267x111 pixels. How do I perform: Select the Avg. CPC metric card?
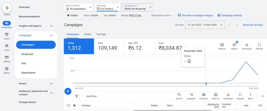coord(139,46)
